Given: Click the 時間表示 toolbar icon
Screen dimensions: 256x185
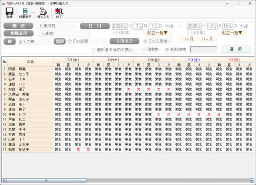Looking at the screenshot, I should coord(25,13).
